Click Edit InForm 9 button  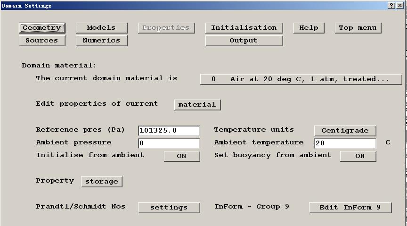click(x=350, y=208)
